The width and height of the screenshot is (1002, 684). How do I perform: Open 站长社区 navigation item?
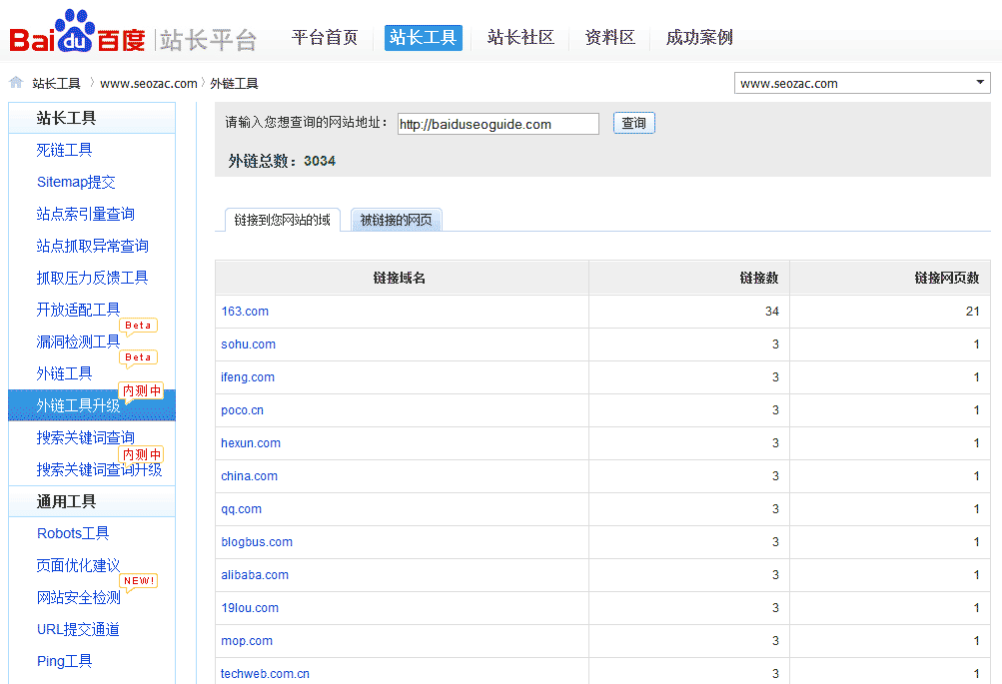coord(520,38)
